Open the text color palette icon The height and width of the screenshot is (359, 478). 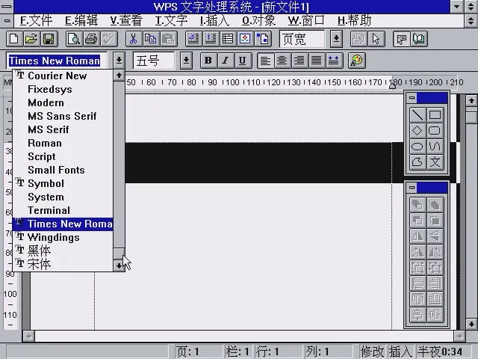pyautogui.click(x=357, y=61)
